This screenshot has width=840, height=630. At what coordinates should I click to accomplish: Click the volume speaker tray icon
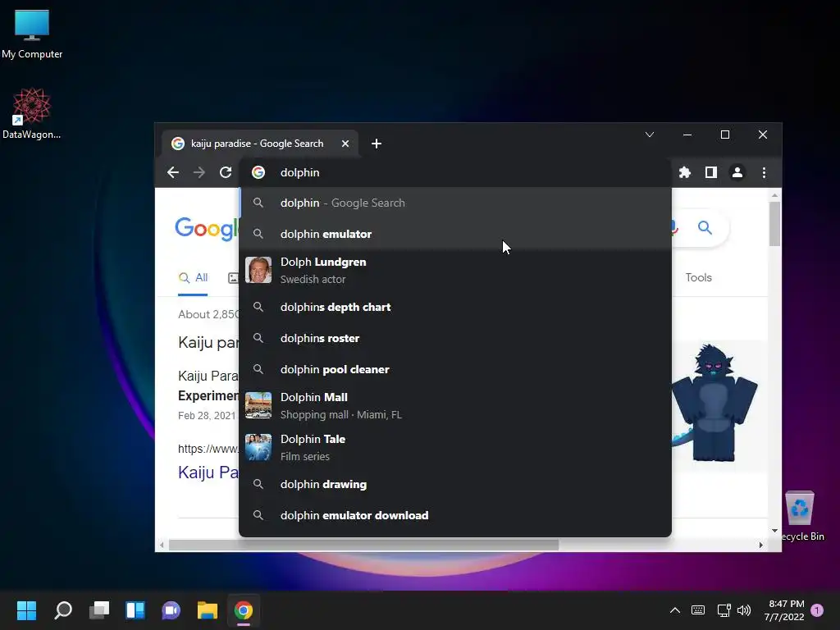744,610
